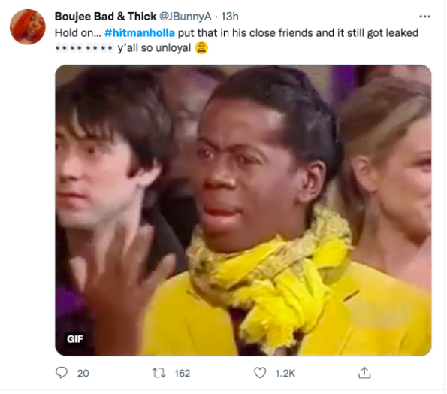Open the red-haired profile avatar
Viewport: 447px width, 394px height.
click(x=28, y=27)
